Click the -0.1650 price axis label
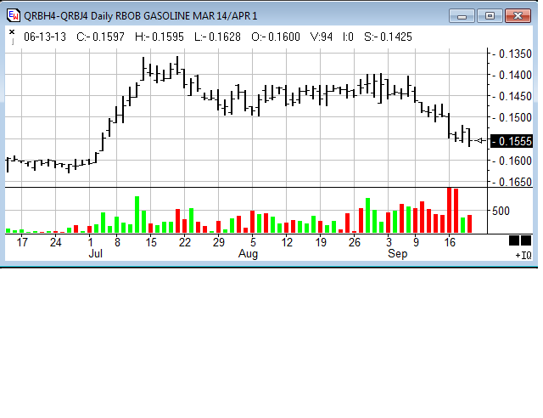 click(x=512, y=182)
